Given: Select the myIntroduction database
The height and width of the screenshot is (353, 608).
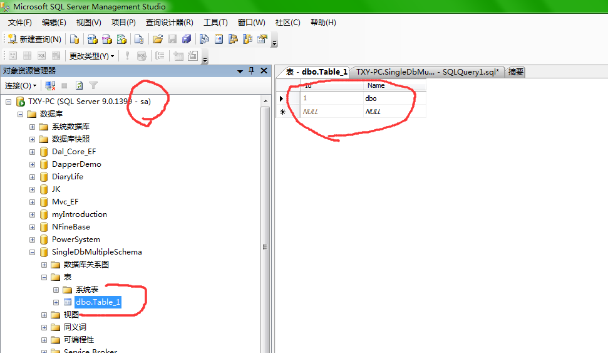Looking at the screenshot, I should pos(80,214).
